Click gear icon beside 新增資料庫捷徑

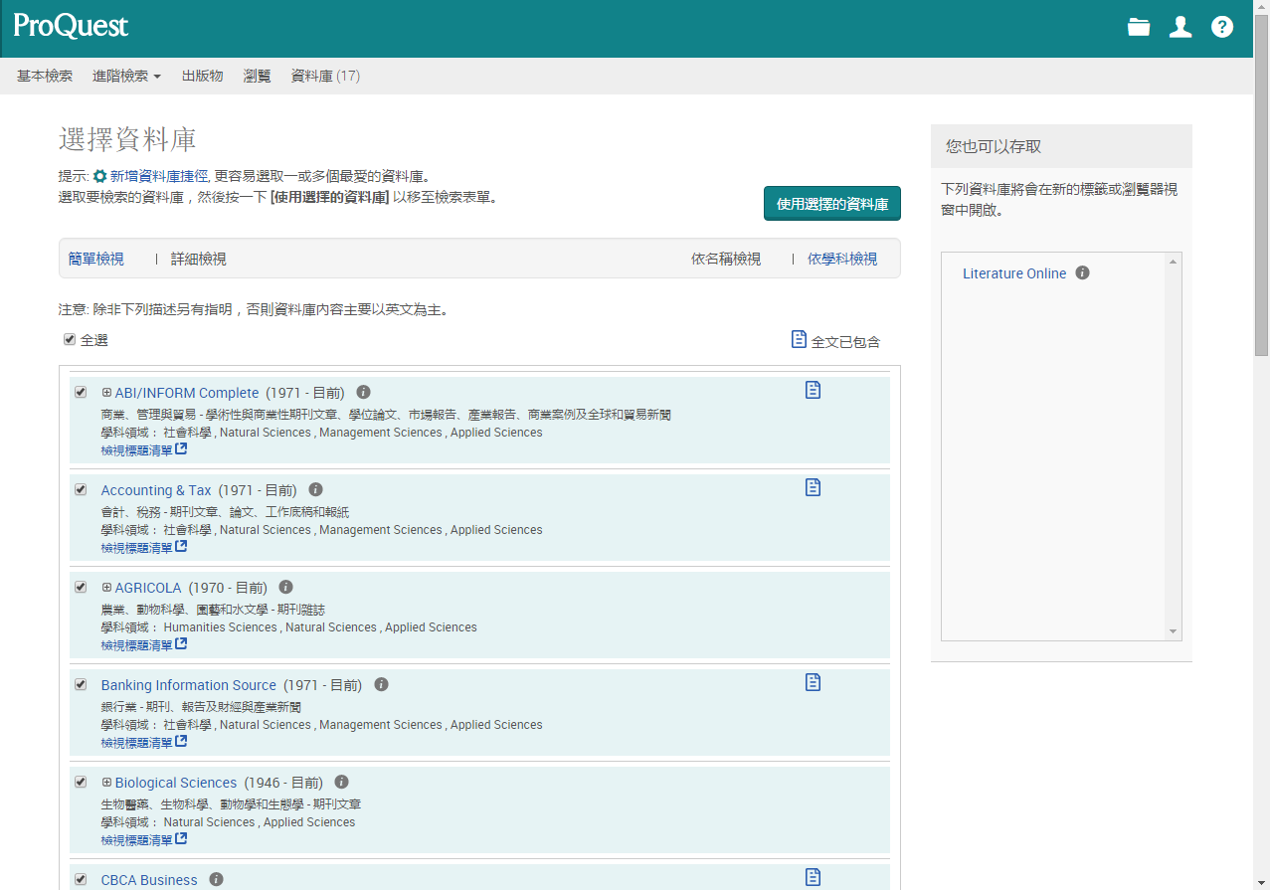(x=99, y=176)
